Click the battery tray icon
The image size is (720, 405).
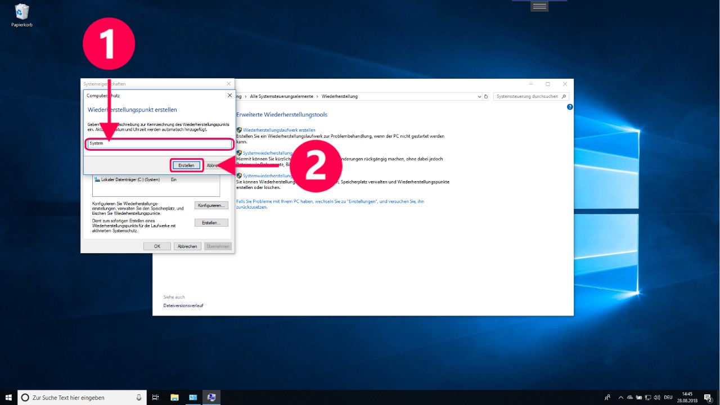coord(640,398)
